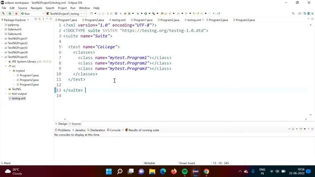Open Spotify from the taskbar
This screenshot has width=315, height=177.
[185, 172]
